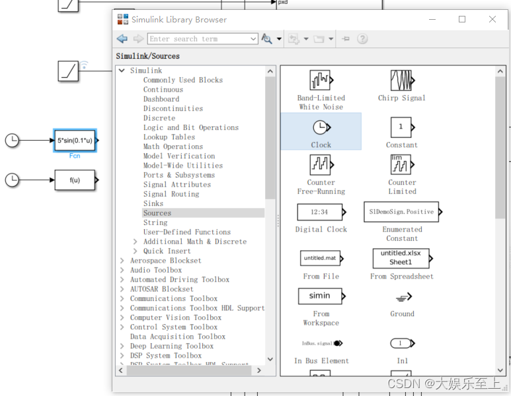
Task: Click the block panel scroll-down arrow
Action: tap(500, 370)
